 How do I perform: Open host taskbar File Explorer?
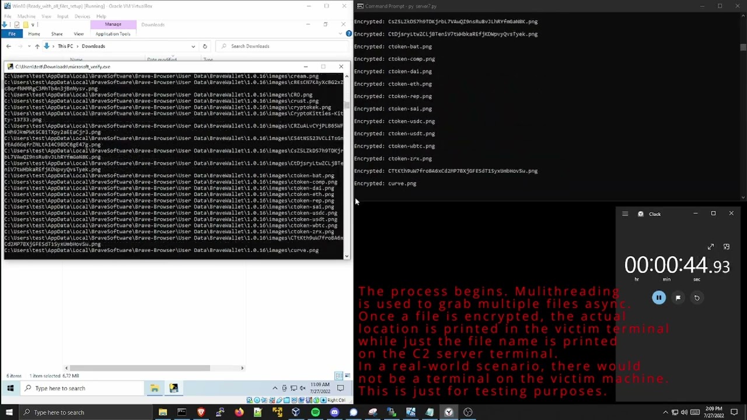163,412
